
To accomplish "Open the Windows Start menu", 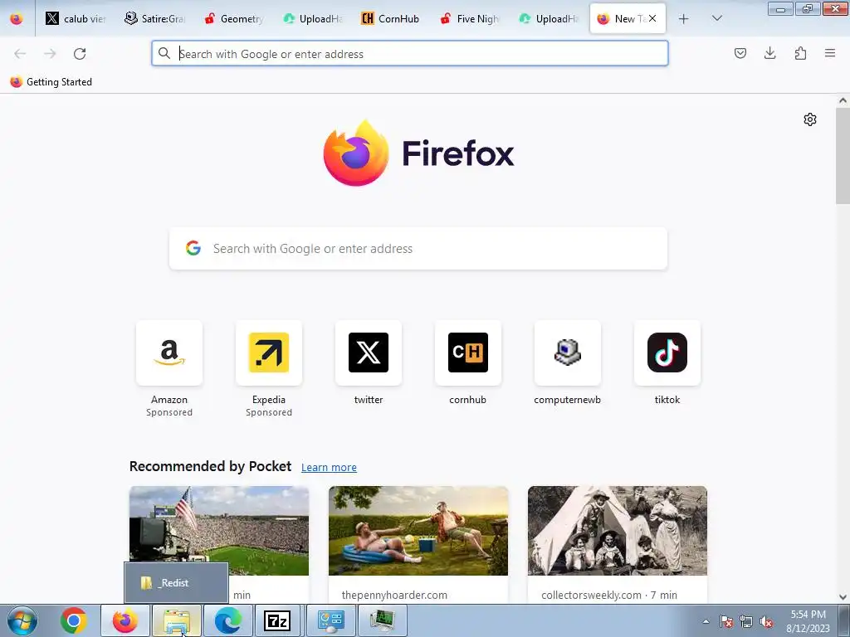I will pyautogui.click(x=22, y=620).
